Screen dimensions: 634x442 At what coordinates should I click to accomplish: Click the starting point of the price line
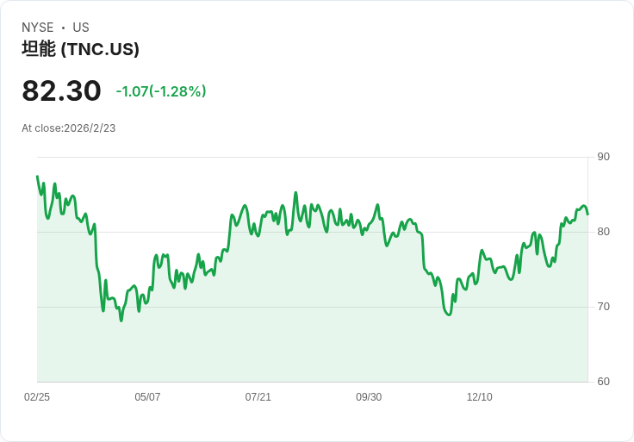[37, 177]
